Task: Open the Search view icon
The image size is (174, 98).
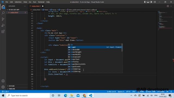Action: click(x=3, y=13)
